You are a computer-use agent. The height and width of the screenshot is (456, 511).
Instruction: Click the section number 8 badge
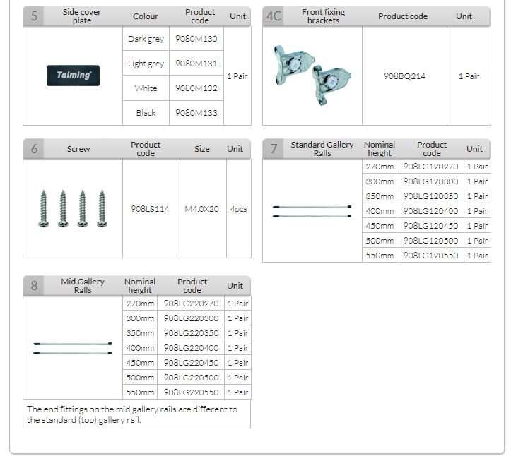[x=35, y=286]
